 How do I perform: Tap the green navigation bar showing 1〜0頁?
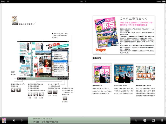click(79, 120)
